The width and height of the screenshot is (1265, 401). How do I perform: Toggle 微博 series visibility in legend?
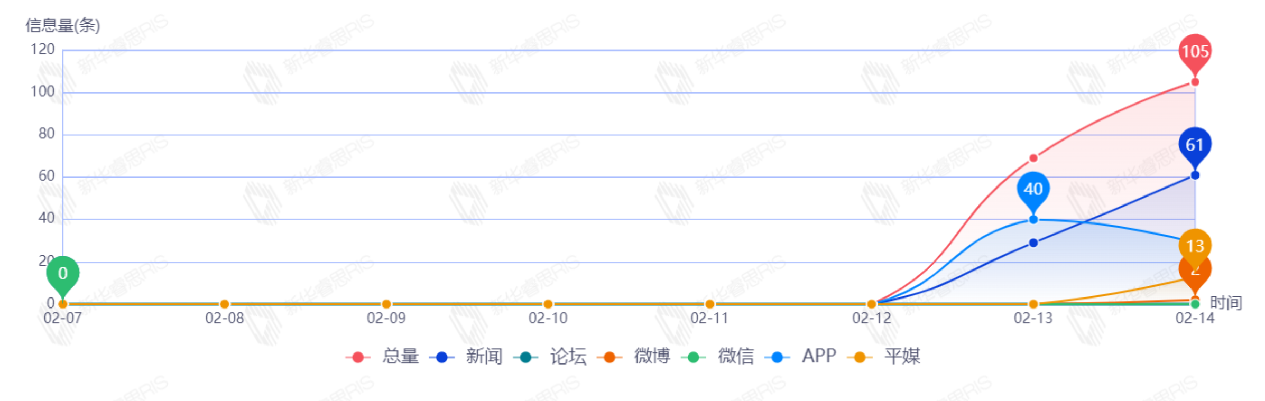(634, 357)
